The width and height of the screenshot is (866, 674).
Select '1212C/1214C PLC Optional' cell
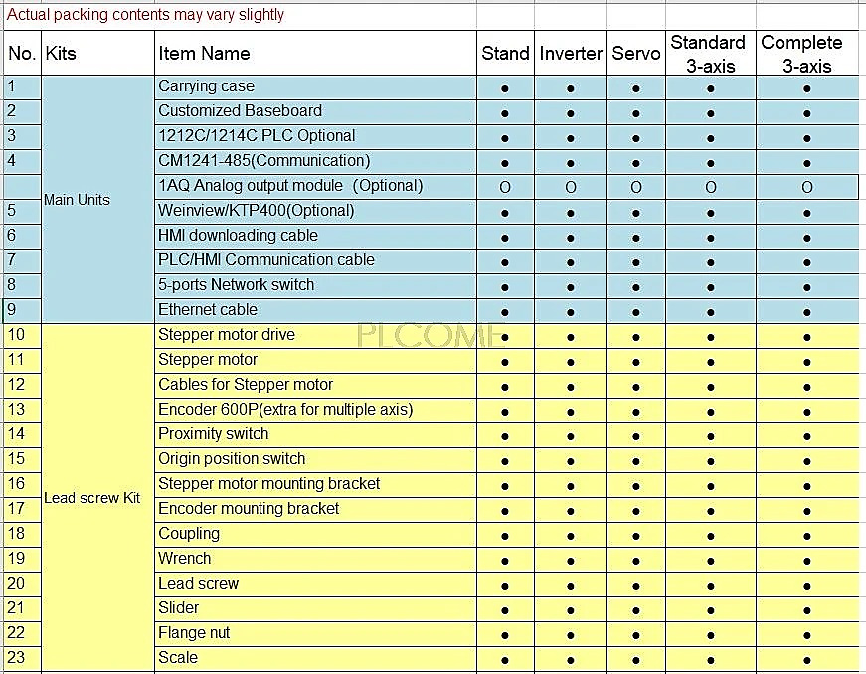[315, 137]
